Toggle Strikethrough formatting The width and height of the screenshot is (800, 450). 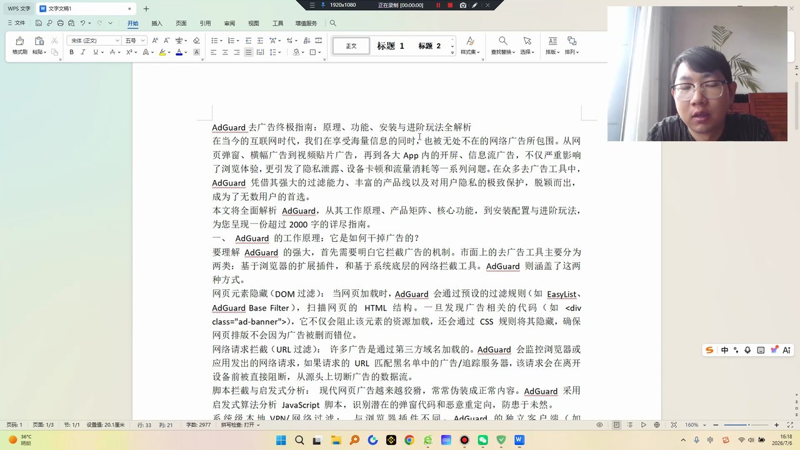click(112, 52)
